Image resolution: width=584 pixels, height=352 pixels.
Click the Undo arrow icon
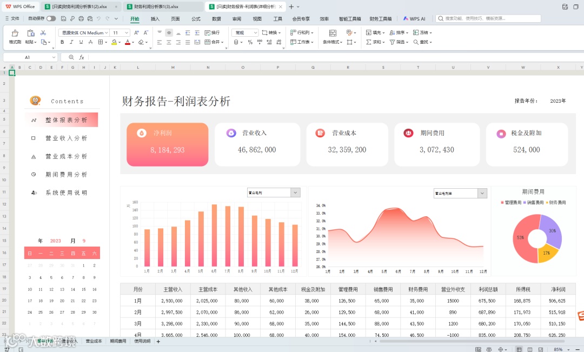click(98, 18)
